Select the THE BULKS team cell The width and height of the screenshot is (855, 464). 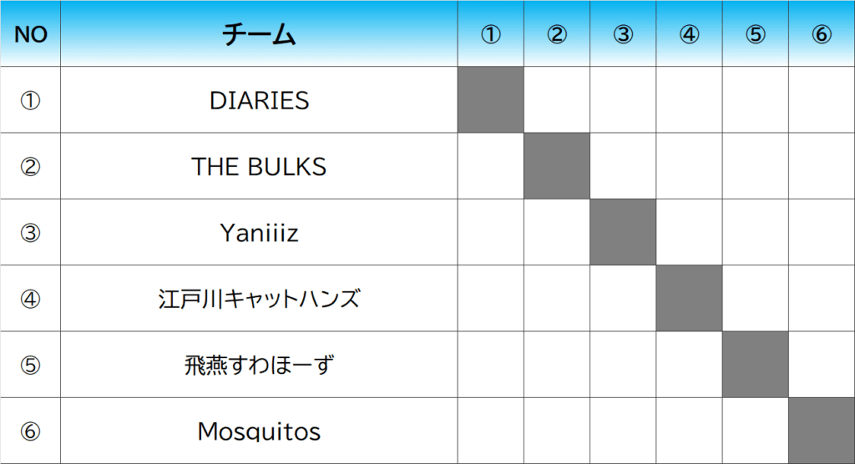[x=259, y=166]
